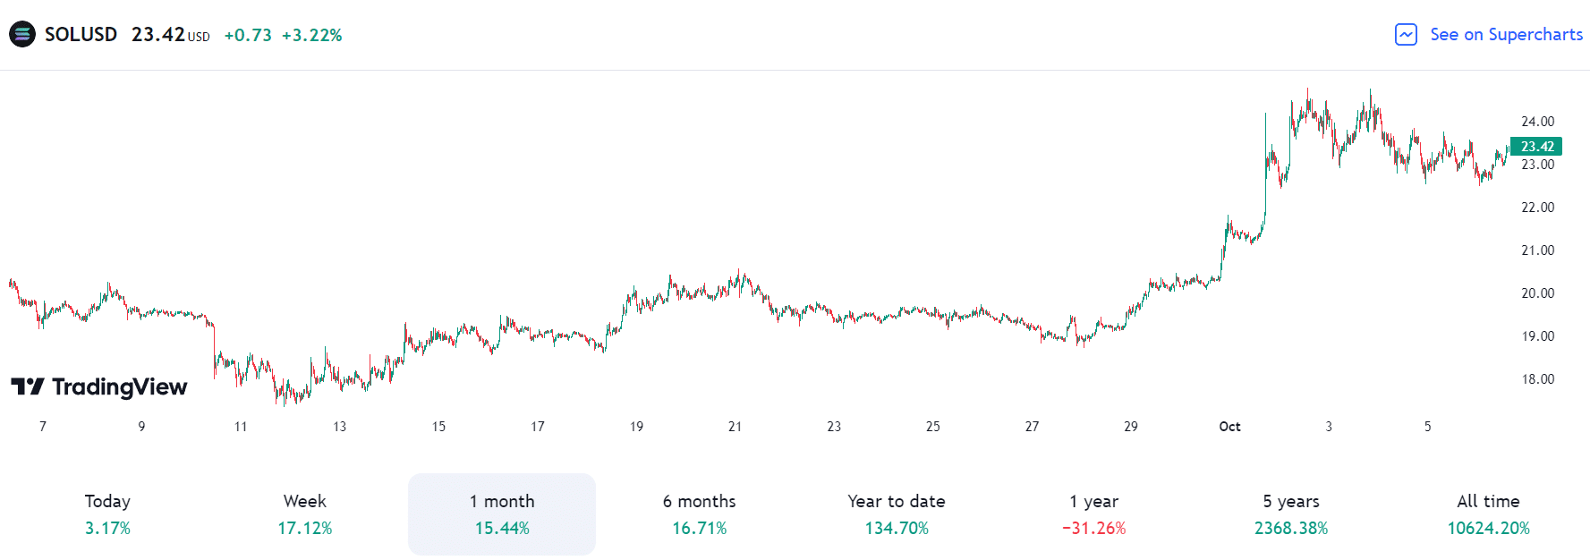Click date 11 on the time axis

(x=241, y=427)
